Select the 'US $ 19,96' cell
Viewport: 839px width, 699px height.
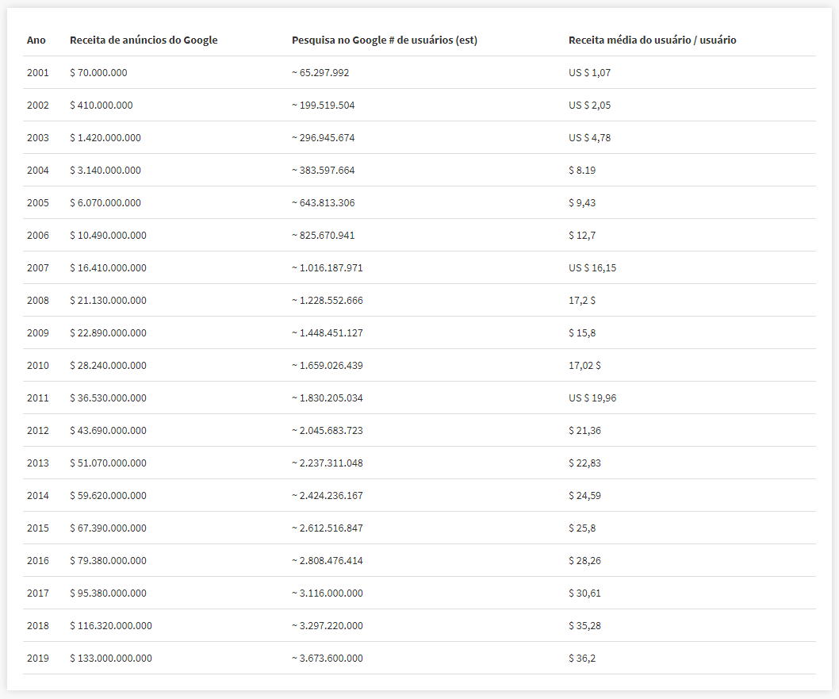pyautogui.click(x=592, y=398)
